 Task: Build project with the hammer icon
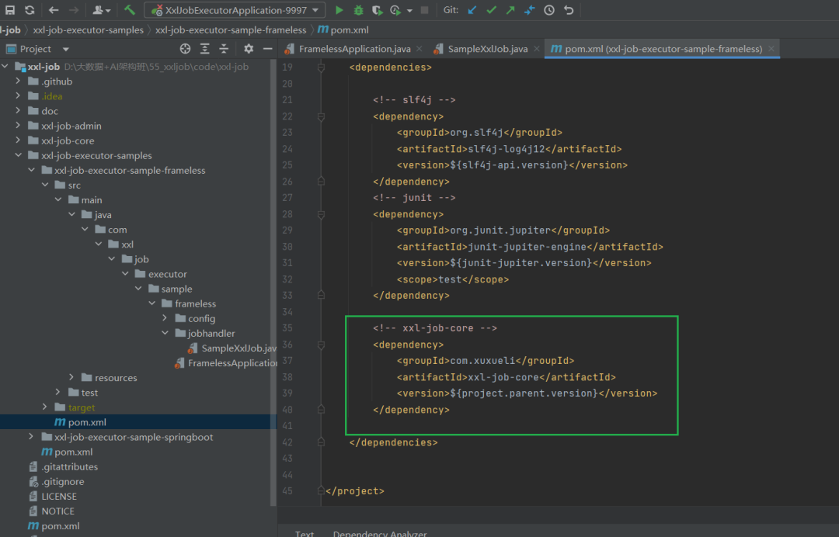(x=130, y=10)
